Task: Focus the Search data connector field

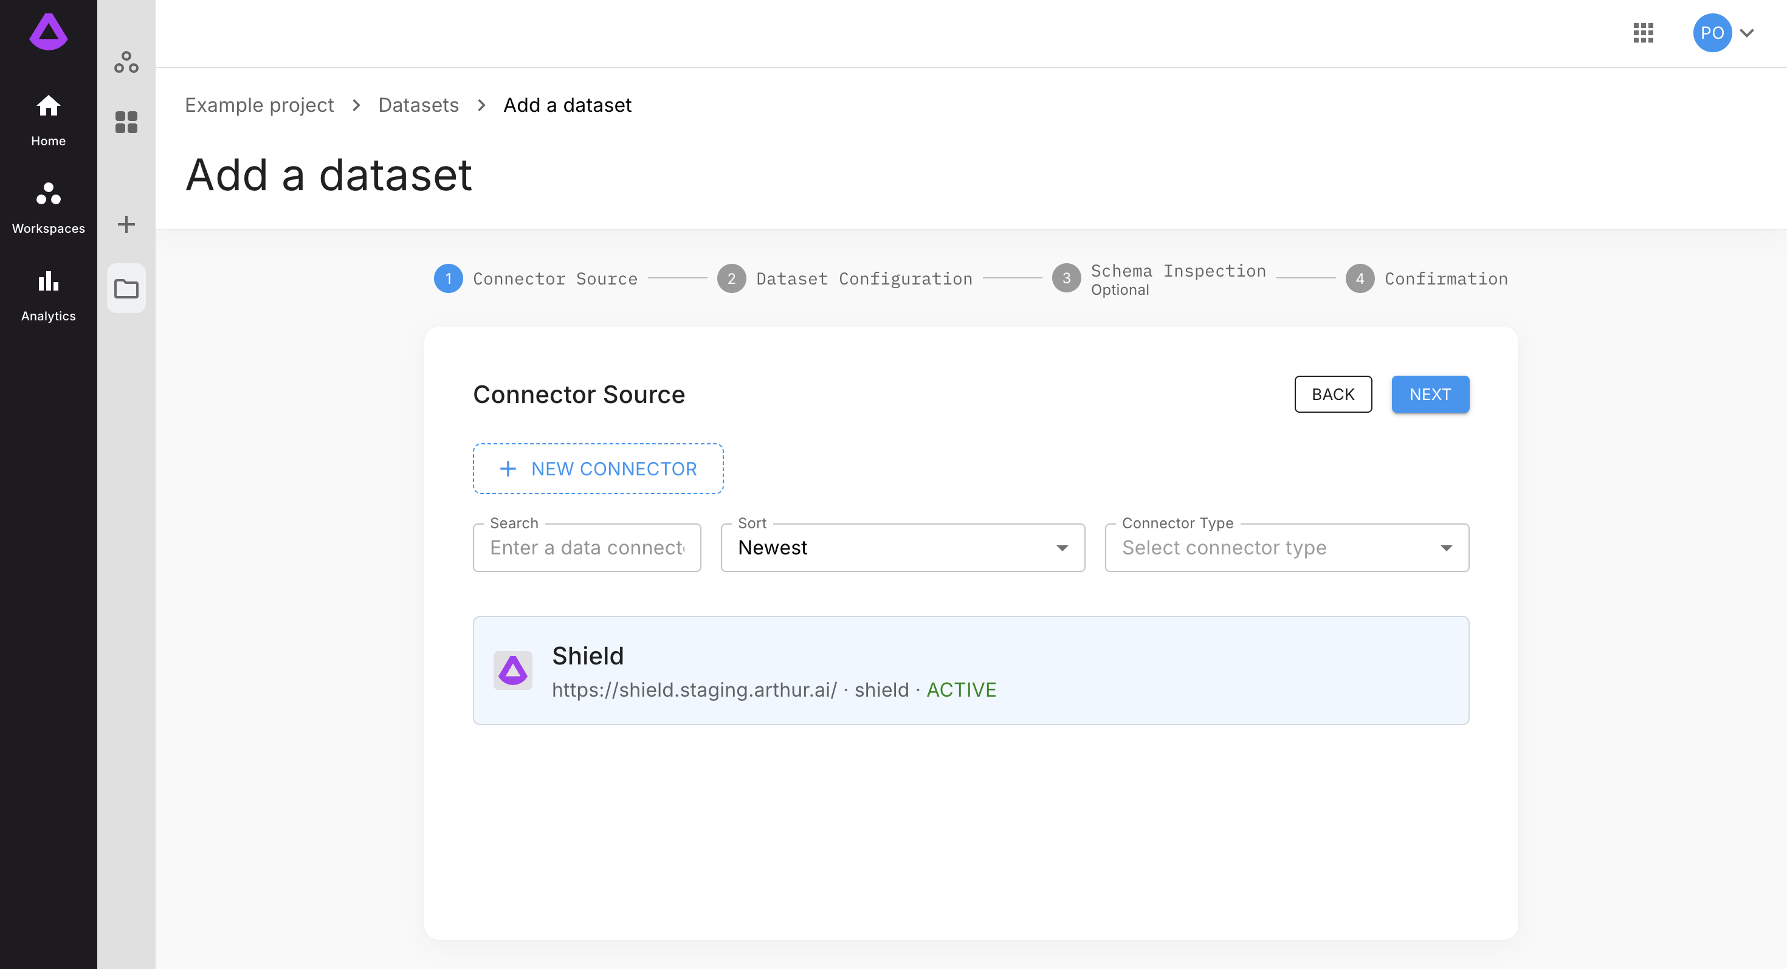Action: click(587, 547)
